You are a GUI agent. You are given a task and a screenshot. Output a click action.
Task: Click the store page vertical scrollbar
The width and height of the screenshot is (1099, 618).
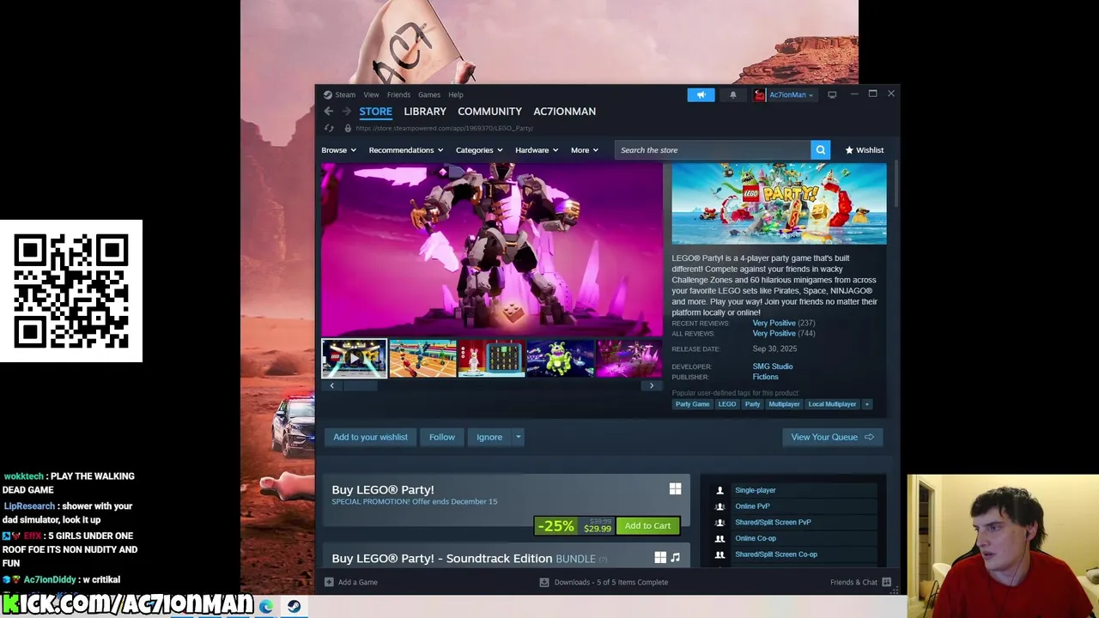click(x=895, y=184)
